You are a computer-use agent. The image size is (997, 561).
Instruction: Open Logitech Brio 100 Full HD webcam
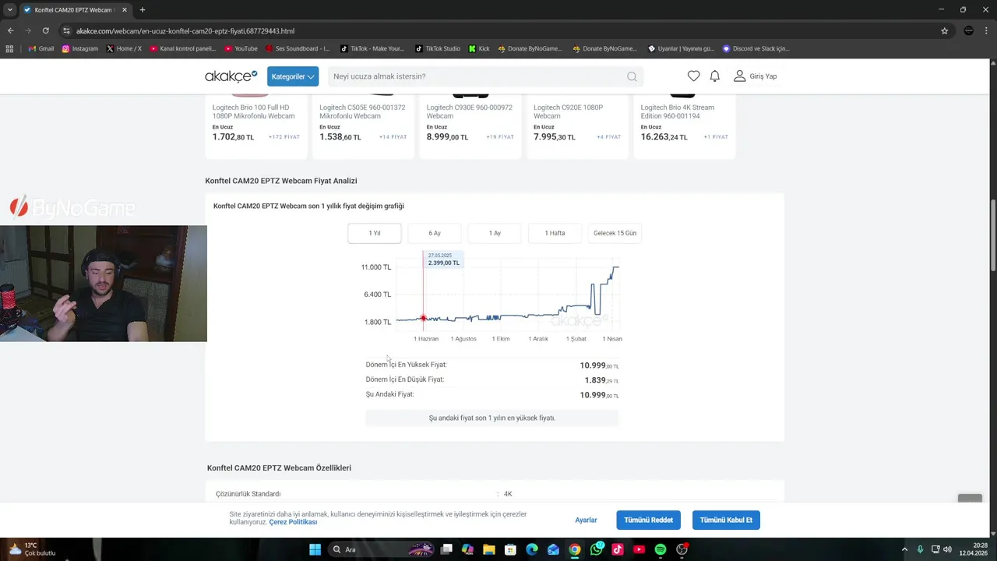(254, 111)
